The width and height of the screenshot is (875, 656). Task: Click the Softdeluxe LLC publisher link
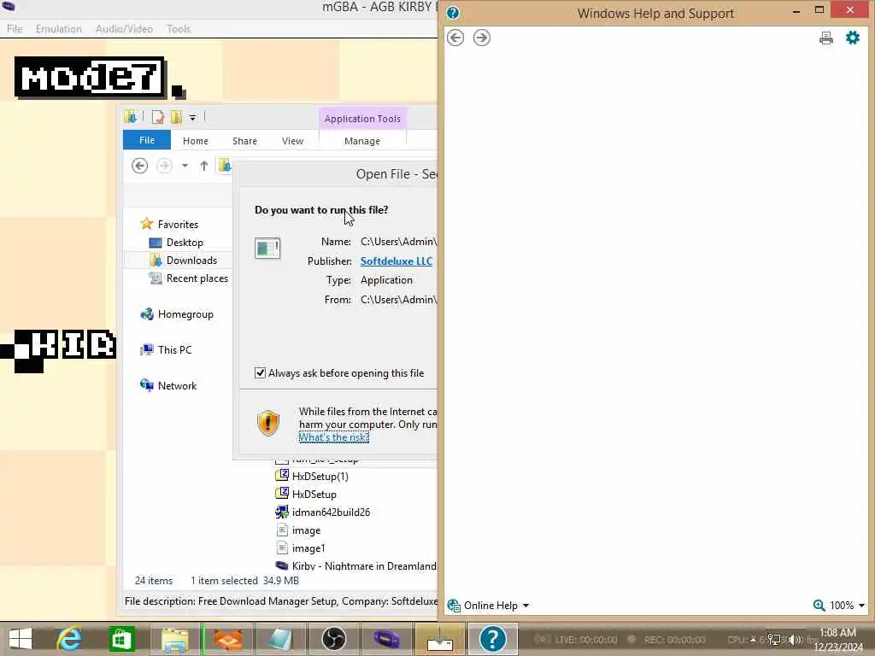coord(396,261)
